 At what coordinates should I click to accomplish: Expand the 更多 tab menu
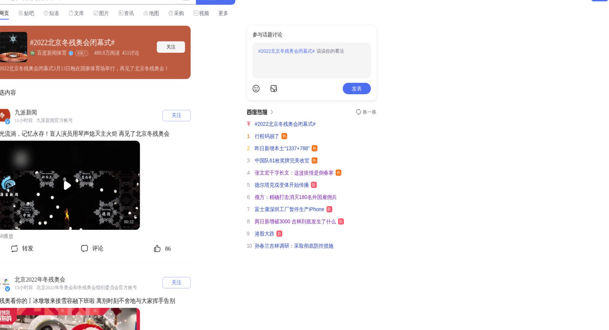coord(223,13)
